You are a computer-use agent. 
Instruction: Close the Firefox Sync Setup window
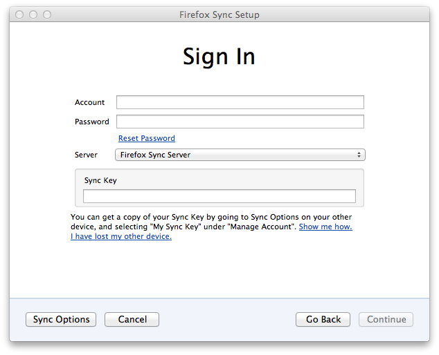pyautogui.click(x=19, y=15)
